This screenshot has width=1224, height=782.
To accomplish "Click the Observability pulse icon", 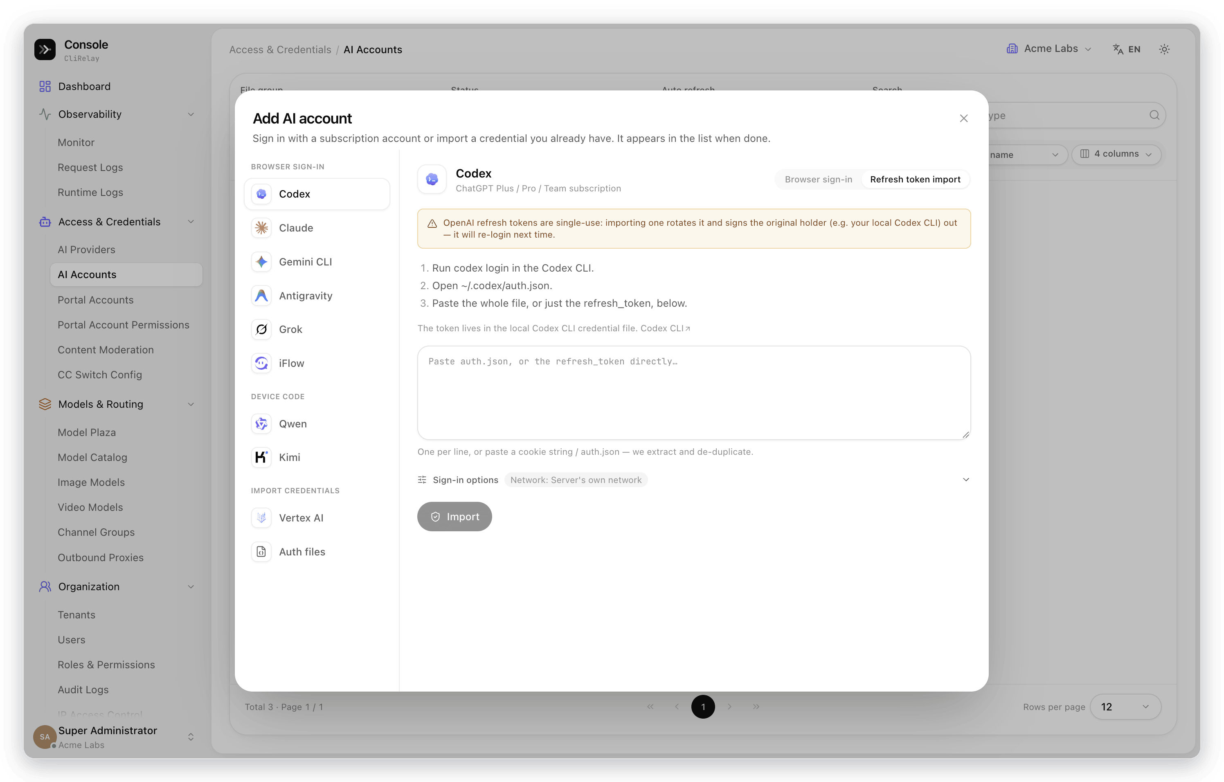I will click(x=45, y=115).
